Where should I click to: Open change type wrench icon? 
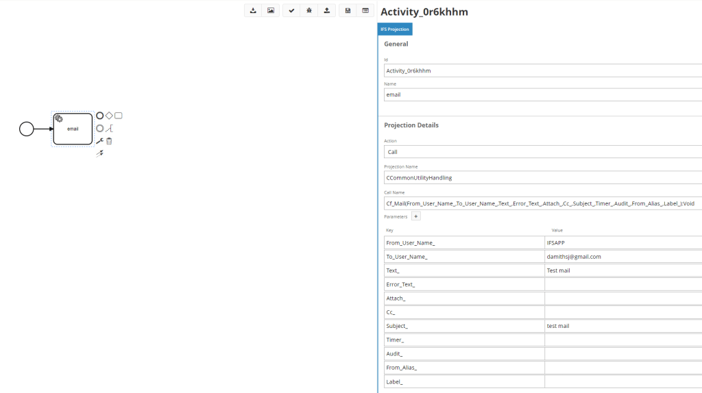click(99, 141)
